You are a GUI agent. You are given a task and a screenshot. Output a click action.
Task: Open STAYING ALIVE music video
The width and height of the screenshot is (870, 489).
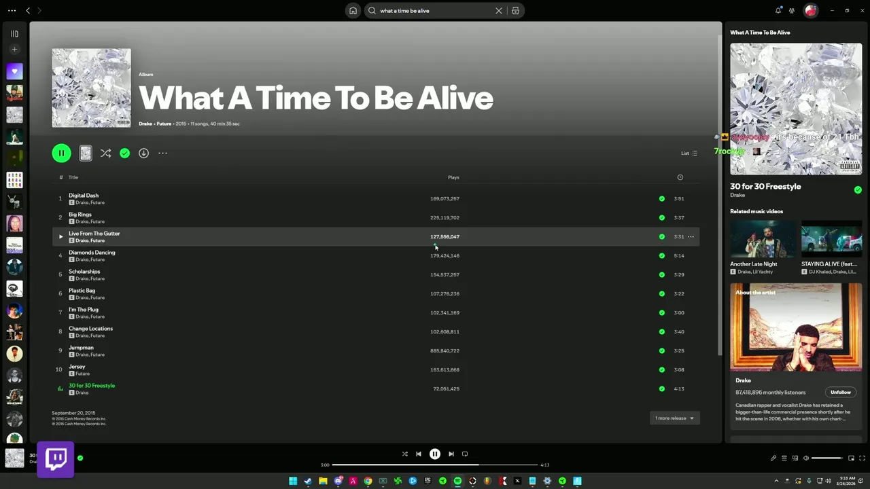click(x=832, y=238)
